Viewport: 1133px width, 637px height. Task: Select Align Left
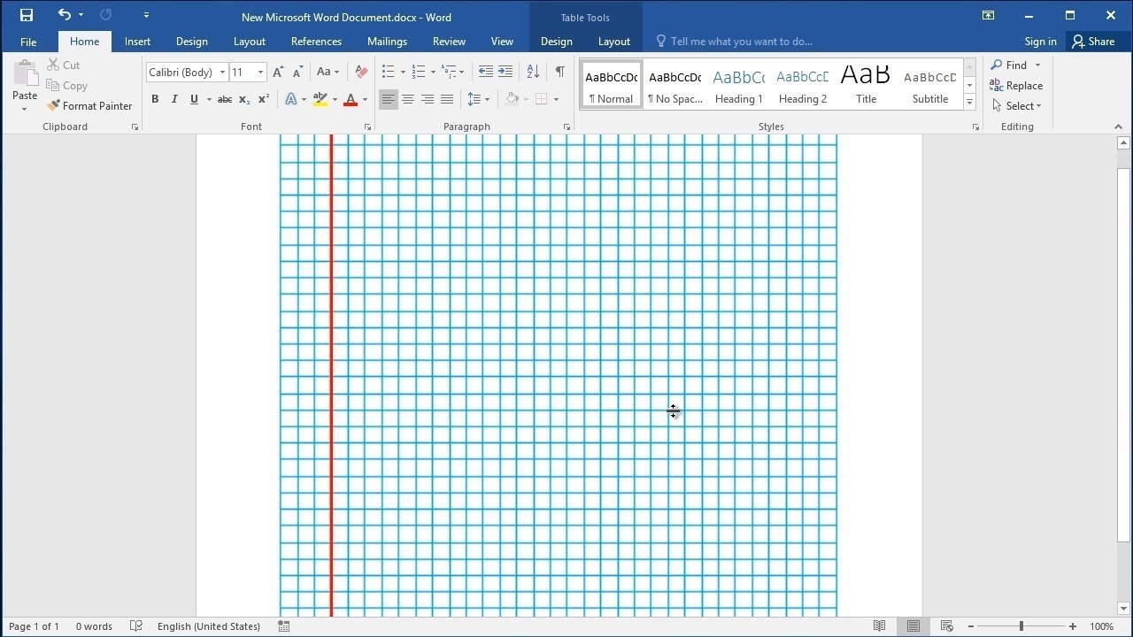pos(389,99)
